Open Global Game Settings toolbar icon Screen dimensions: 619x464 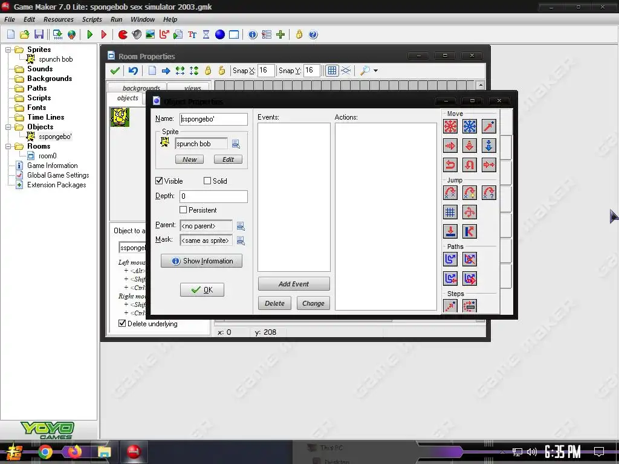click(267, 34)
